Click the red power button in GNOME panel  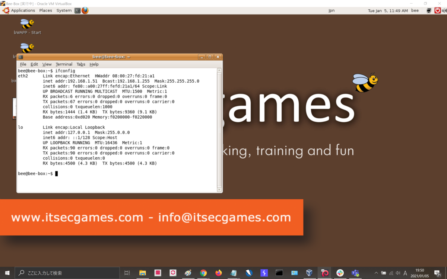(438, 10)
